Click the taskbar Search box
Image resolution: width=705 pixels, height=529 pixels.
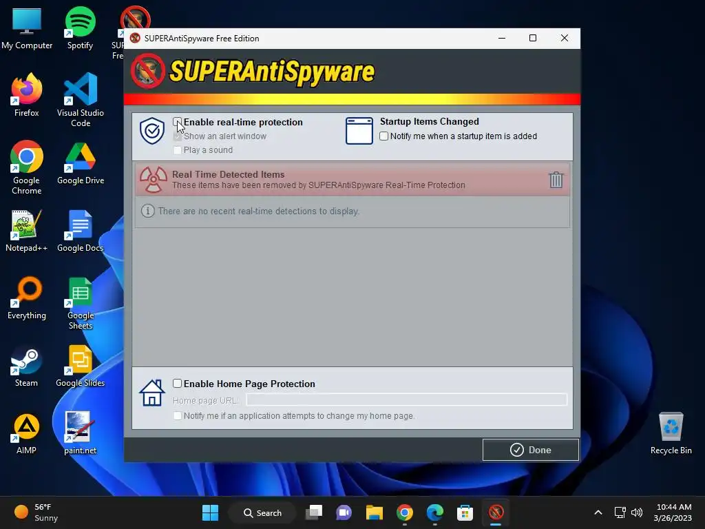point(262,512)
